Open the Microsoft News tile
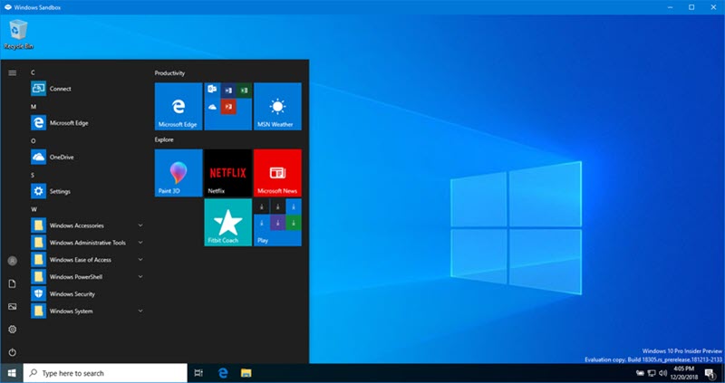The image size is (725, 383). click(x=277, y=173)
